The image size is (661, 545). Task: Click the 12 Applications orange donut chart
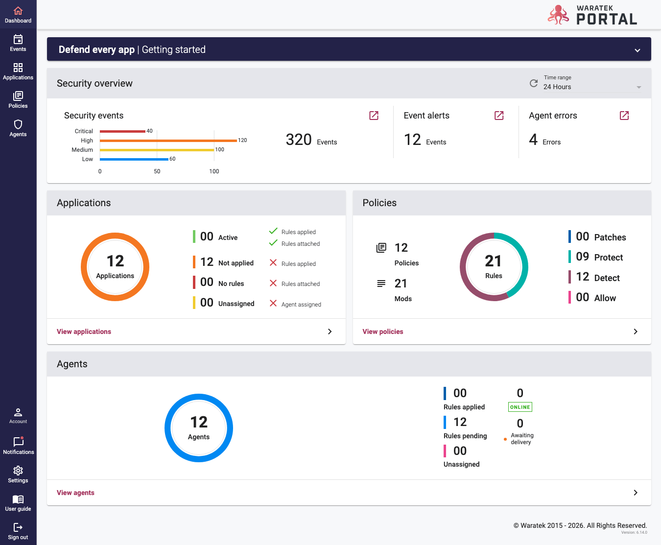point(115,267)
